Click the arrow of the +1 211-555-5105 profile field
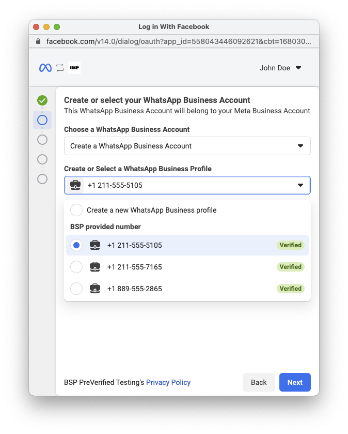The height and width of the screenshot is (434, 348). pos(300,185)
